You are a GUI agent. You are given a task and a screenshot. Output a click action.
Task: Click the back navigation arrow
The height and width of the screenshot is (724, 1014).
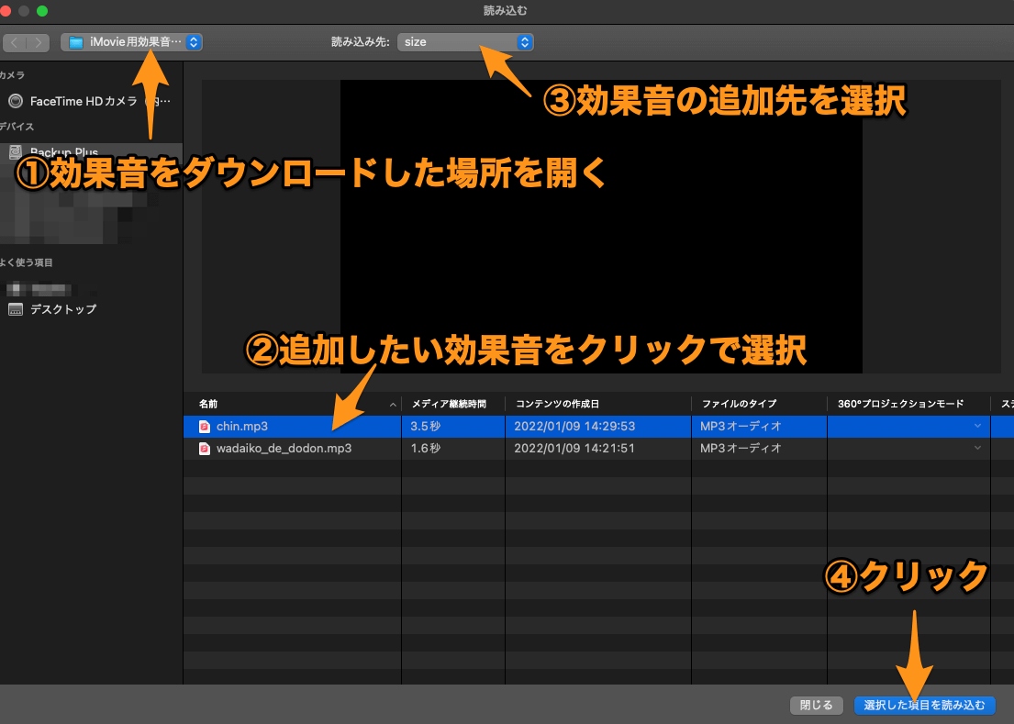(x=15, y=41)
